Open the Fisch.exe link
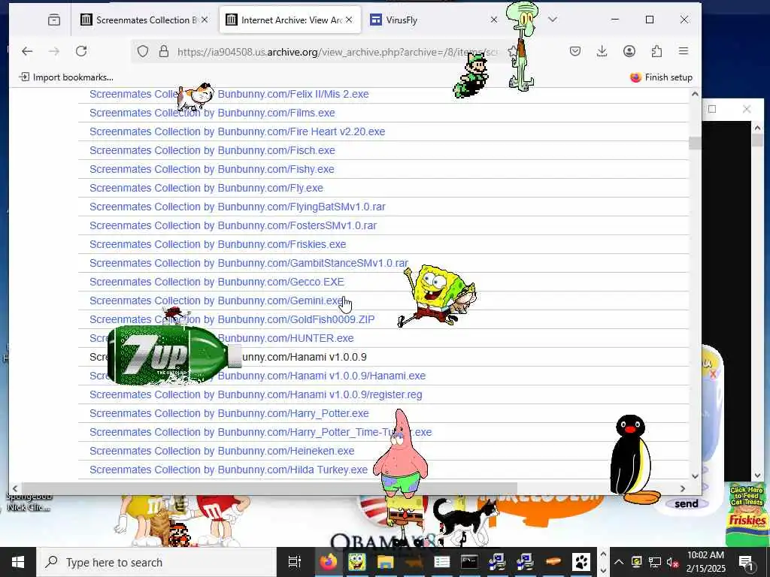The image size is (770, 577). click(212, 150)
